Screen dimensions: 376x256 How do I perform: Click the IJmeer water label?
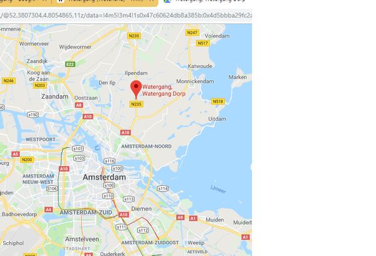pos(218,190)
